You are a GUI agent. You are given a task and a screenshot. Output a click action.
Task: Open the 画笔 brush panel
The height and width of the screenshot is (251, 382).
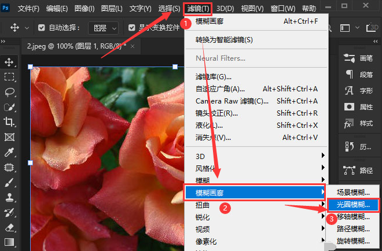tap(358, 58)
